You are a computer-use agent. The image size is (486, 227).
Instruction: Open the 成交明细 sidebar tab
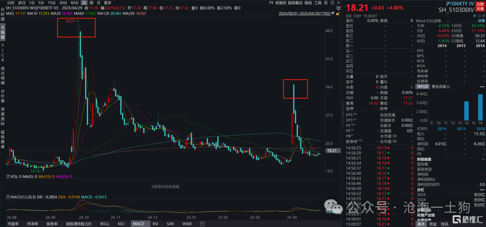pyautogui.click(x=3, y=75)
